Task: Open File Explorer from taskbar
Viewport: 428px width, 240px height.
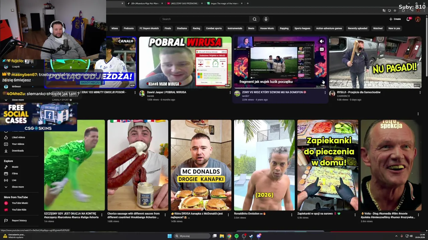Action: coord(222,236)
